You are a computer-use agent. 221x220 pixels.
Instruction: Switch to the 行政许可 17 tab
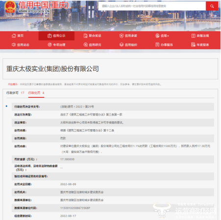pos(15,93)
